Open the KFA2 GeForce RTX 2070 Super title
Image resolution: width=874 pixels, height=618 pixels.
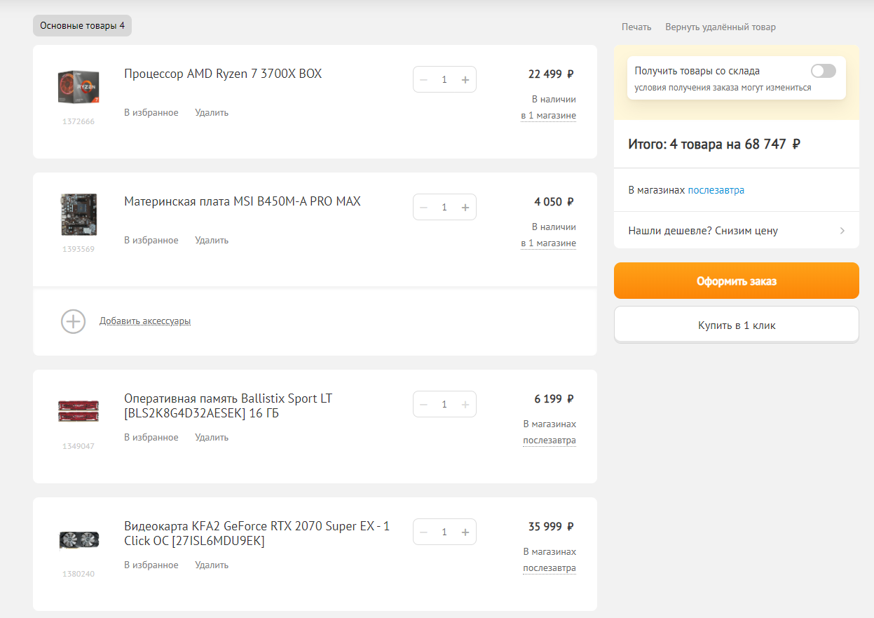click(x=257, y=534)
